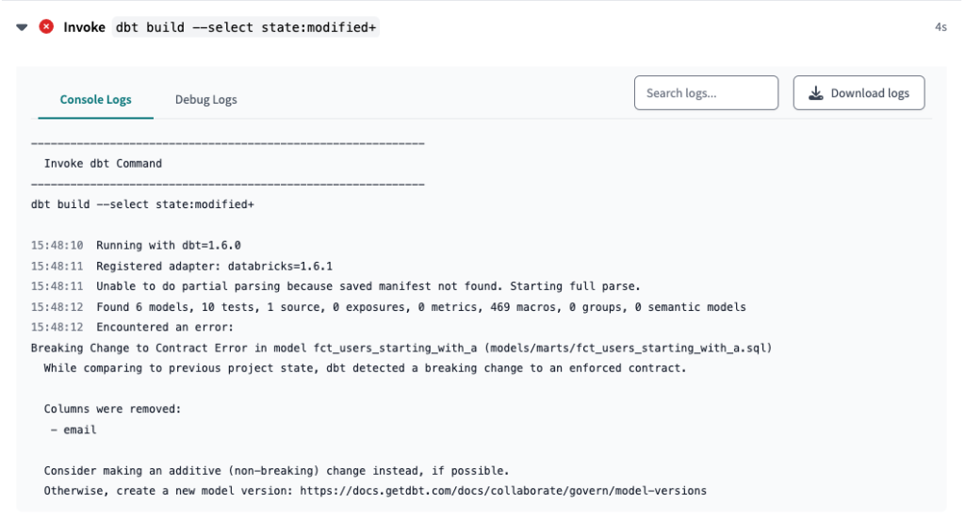Click the 4s step duration label
Screen dimensions: 965x520
tap(940, 27)
